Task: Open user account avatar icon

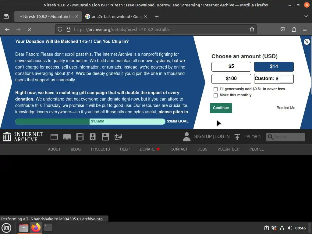Action: tap(187, 137)
